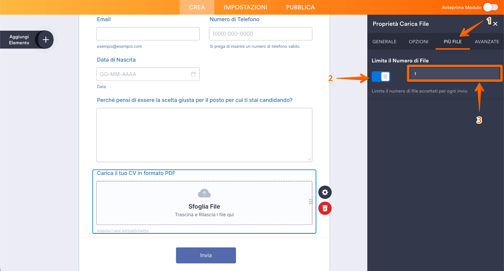The height and width of the screenshot is (271, 504).
Task: Click the cloud upload icon in Sfoglia File area
Action: (204, 193)
